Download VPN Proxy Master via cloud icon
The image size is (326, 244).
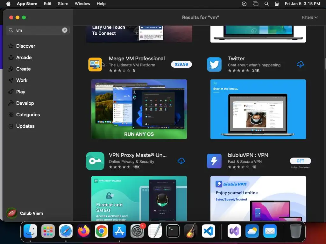(181, 161)
